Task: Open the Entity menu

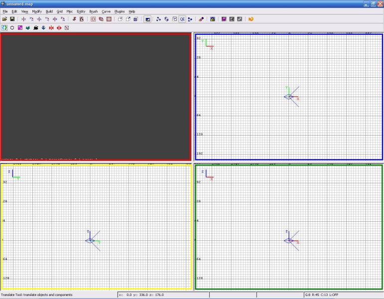Action: click(81, 11)
